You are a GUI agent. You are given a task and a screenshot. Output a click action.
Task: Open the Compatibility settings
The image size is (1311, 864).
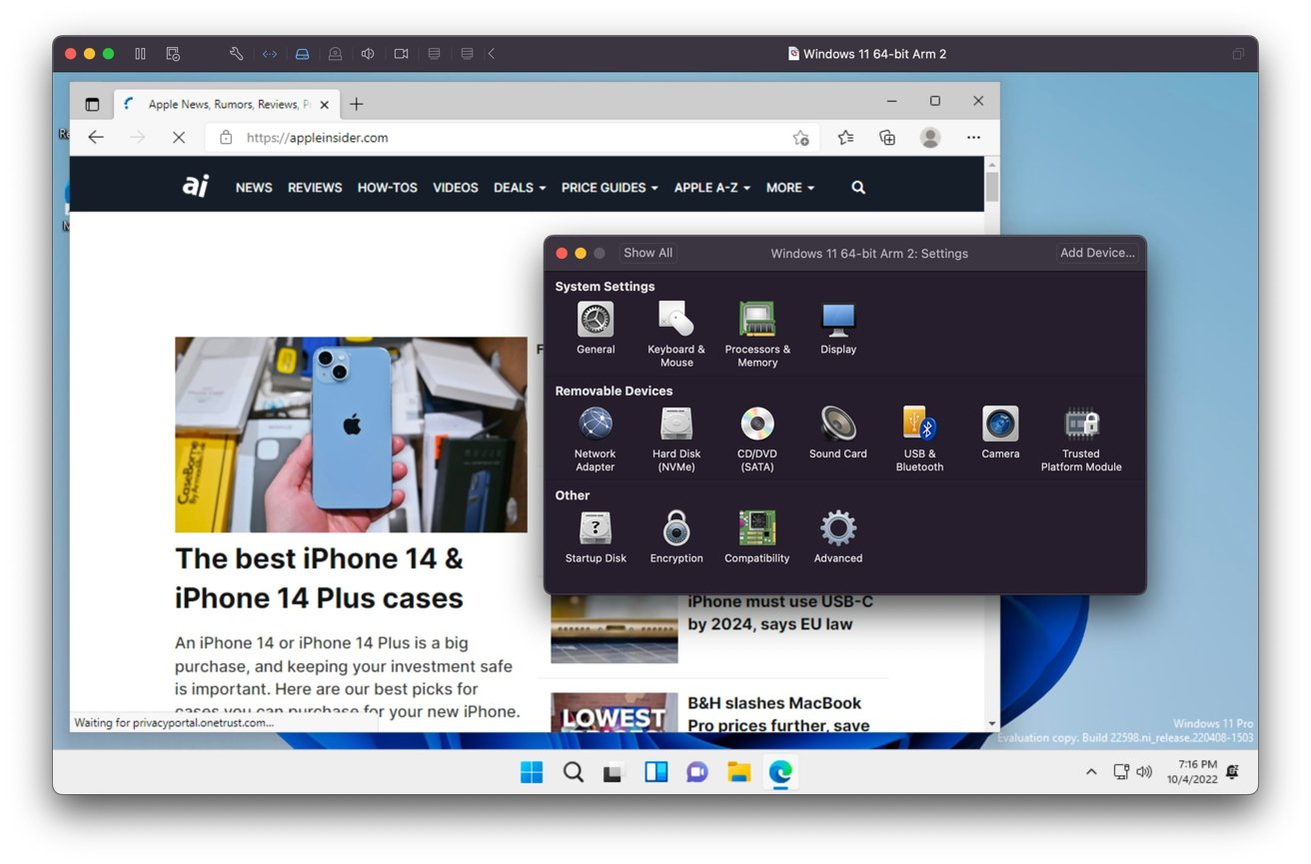point(756,529)
